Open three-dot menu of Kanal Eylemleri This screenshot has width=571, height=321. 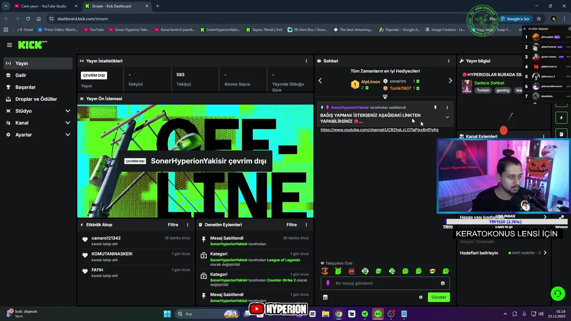543,136
